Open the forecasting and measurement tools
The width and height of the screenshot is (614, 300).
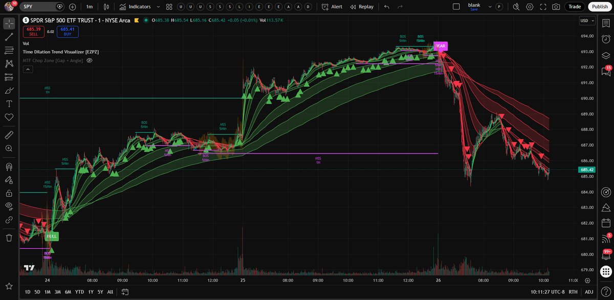click(x=9, y=77)
